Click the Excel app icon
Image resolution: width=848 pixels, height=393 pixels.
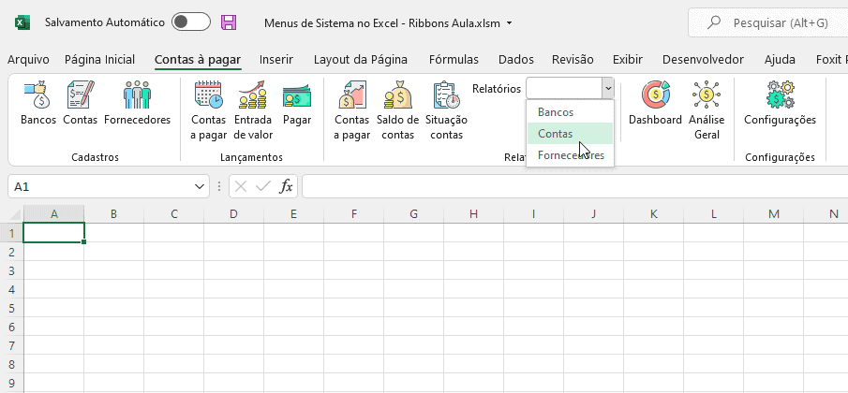[22, 22]
